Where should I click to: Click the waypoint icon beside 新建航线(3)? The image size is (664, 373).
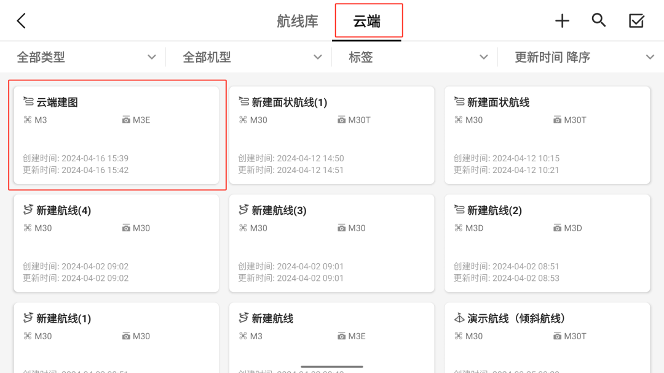[244, 210]
